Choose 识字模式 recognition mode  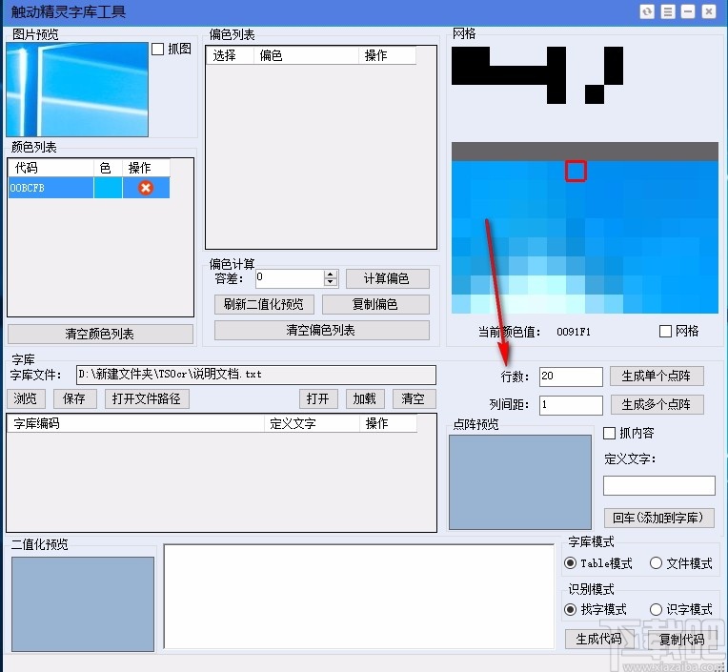click(x=656, y=609)
